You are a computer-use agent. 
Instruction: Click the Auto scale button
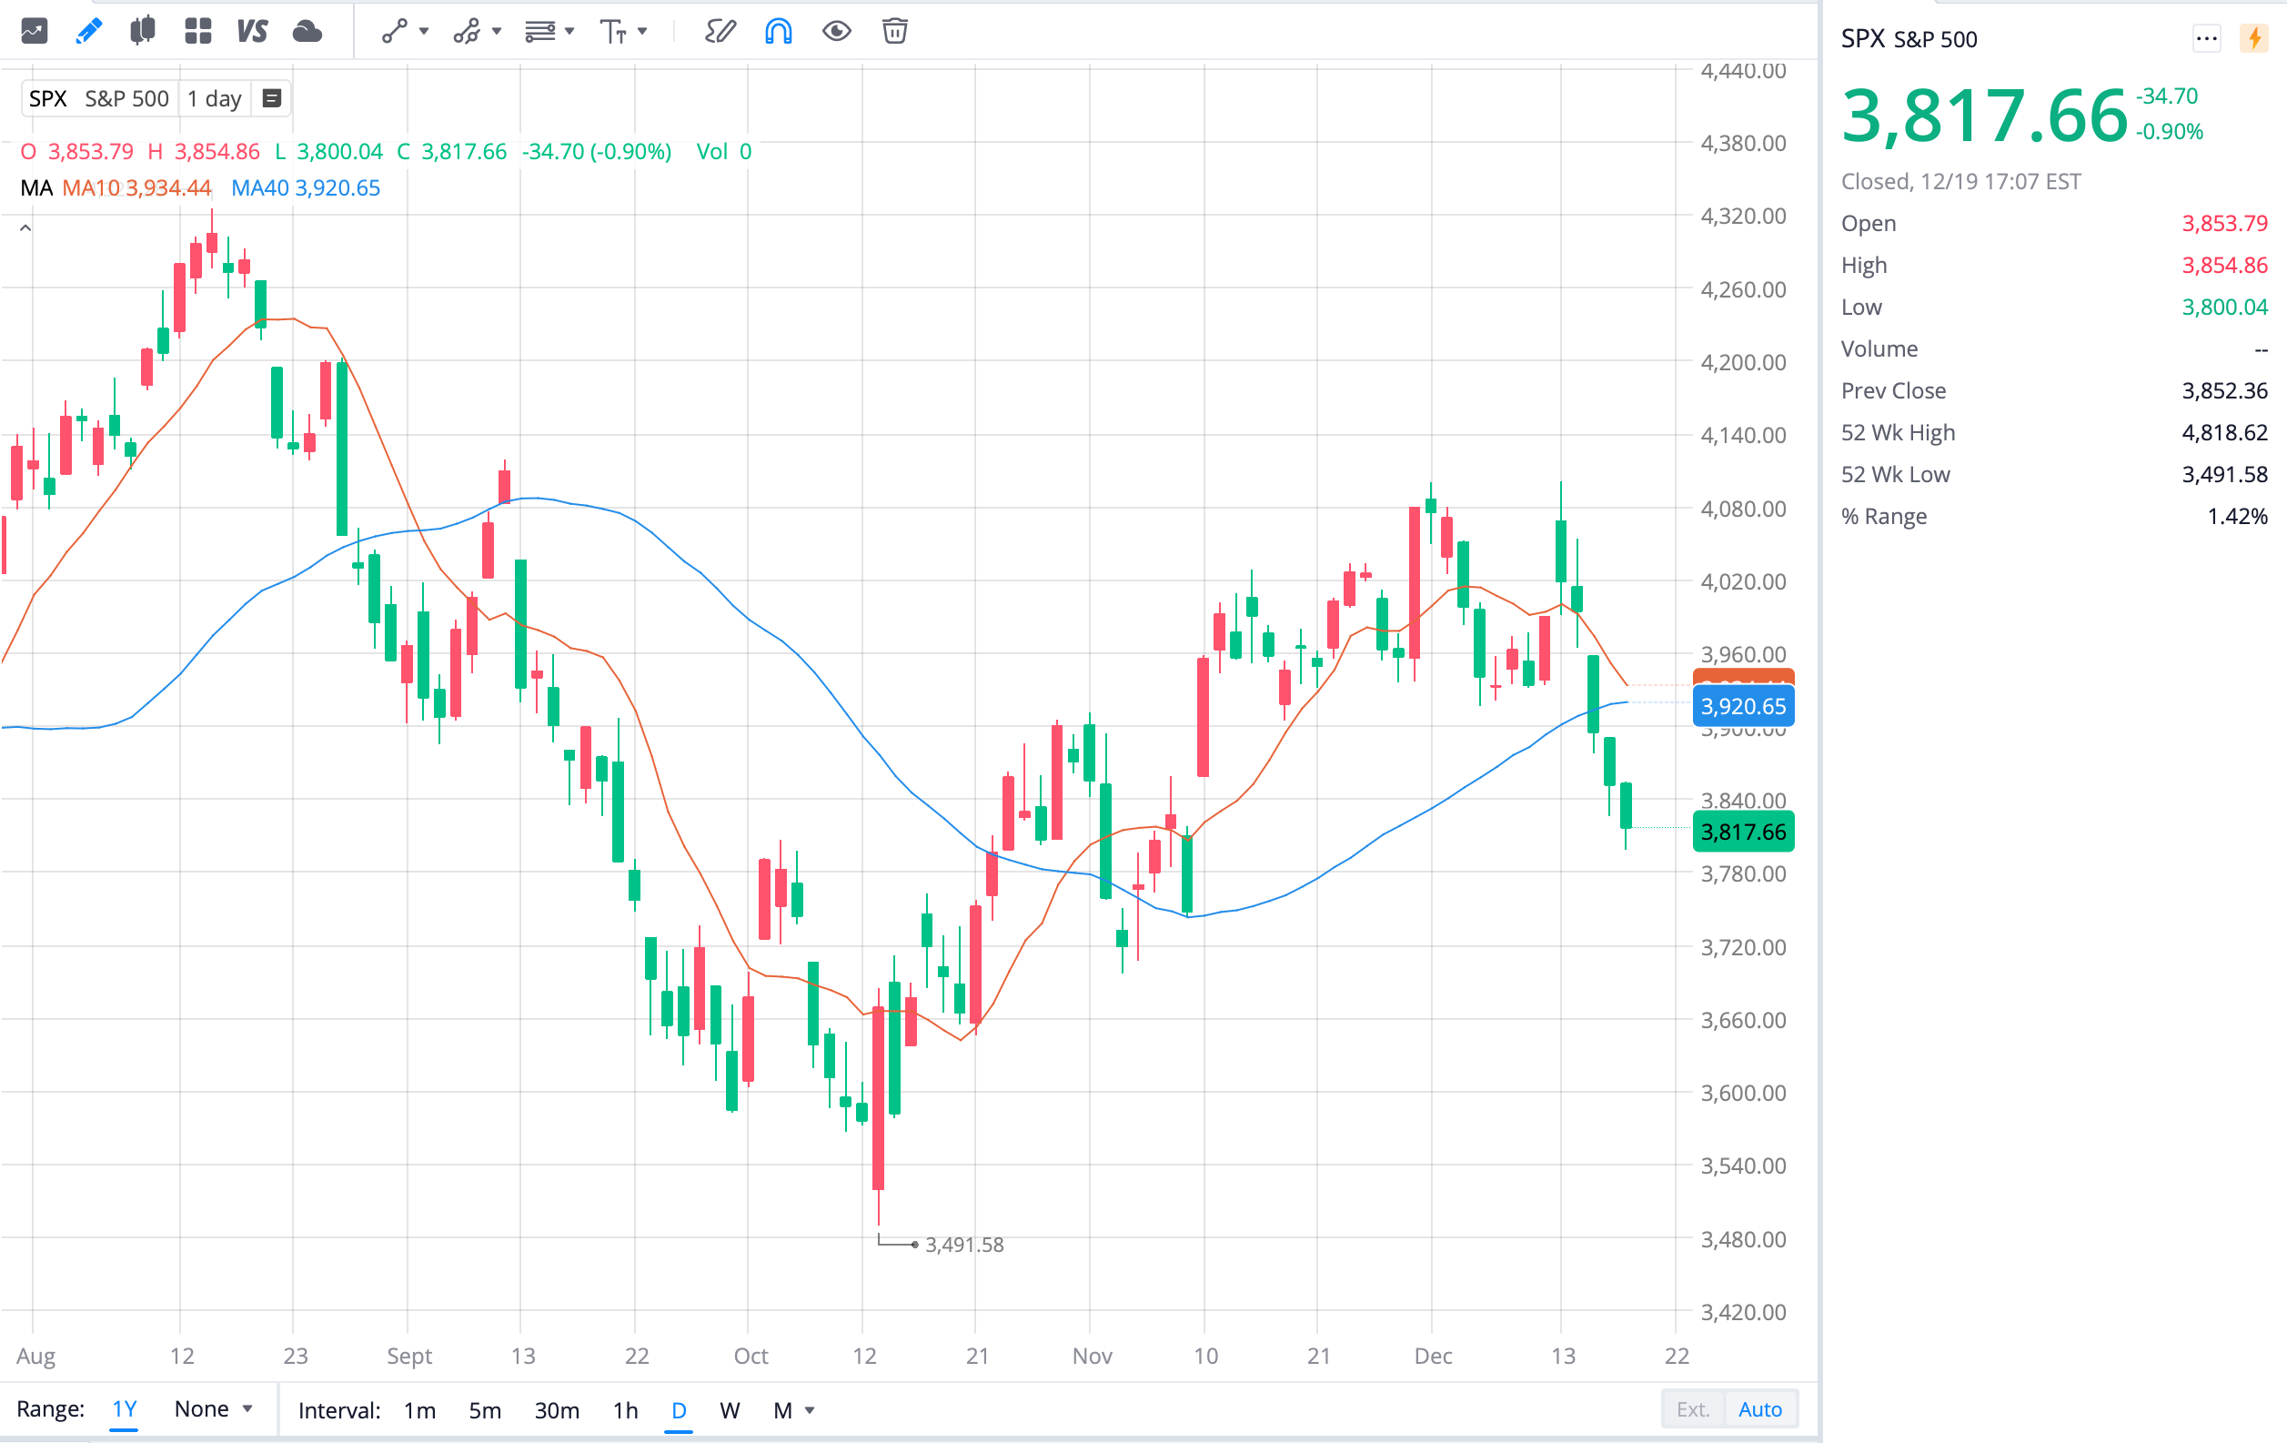[x=1761, y=1408]
